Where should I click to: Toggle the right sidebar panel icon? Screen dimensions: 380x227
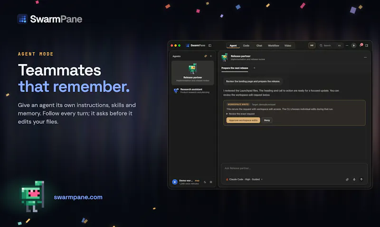click(367, 45)
